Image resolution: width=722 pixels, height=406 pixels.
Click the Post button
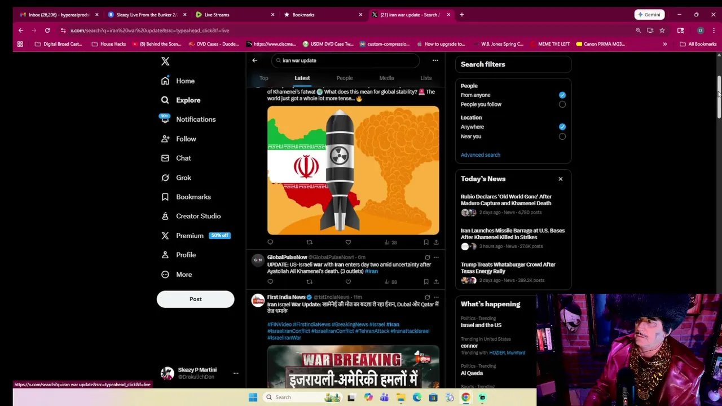pyautogui.click(x=195, y=299)
